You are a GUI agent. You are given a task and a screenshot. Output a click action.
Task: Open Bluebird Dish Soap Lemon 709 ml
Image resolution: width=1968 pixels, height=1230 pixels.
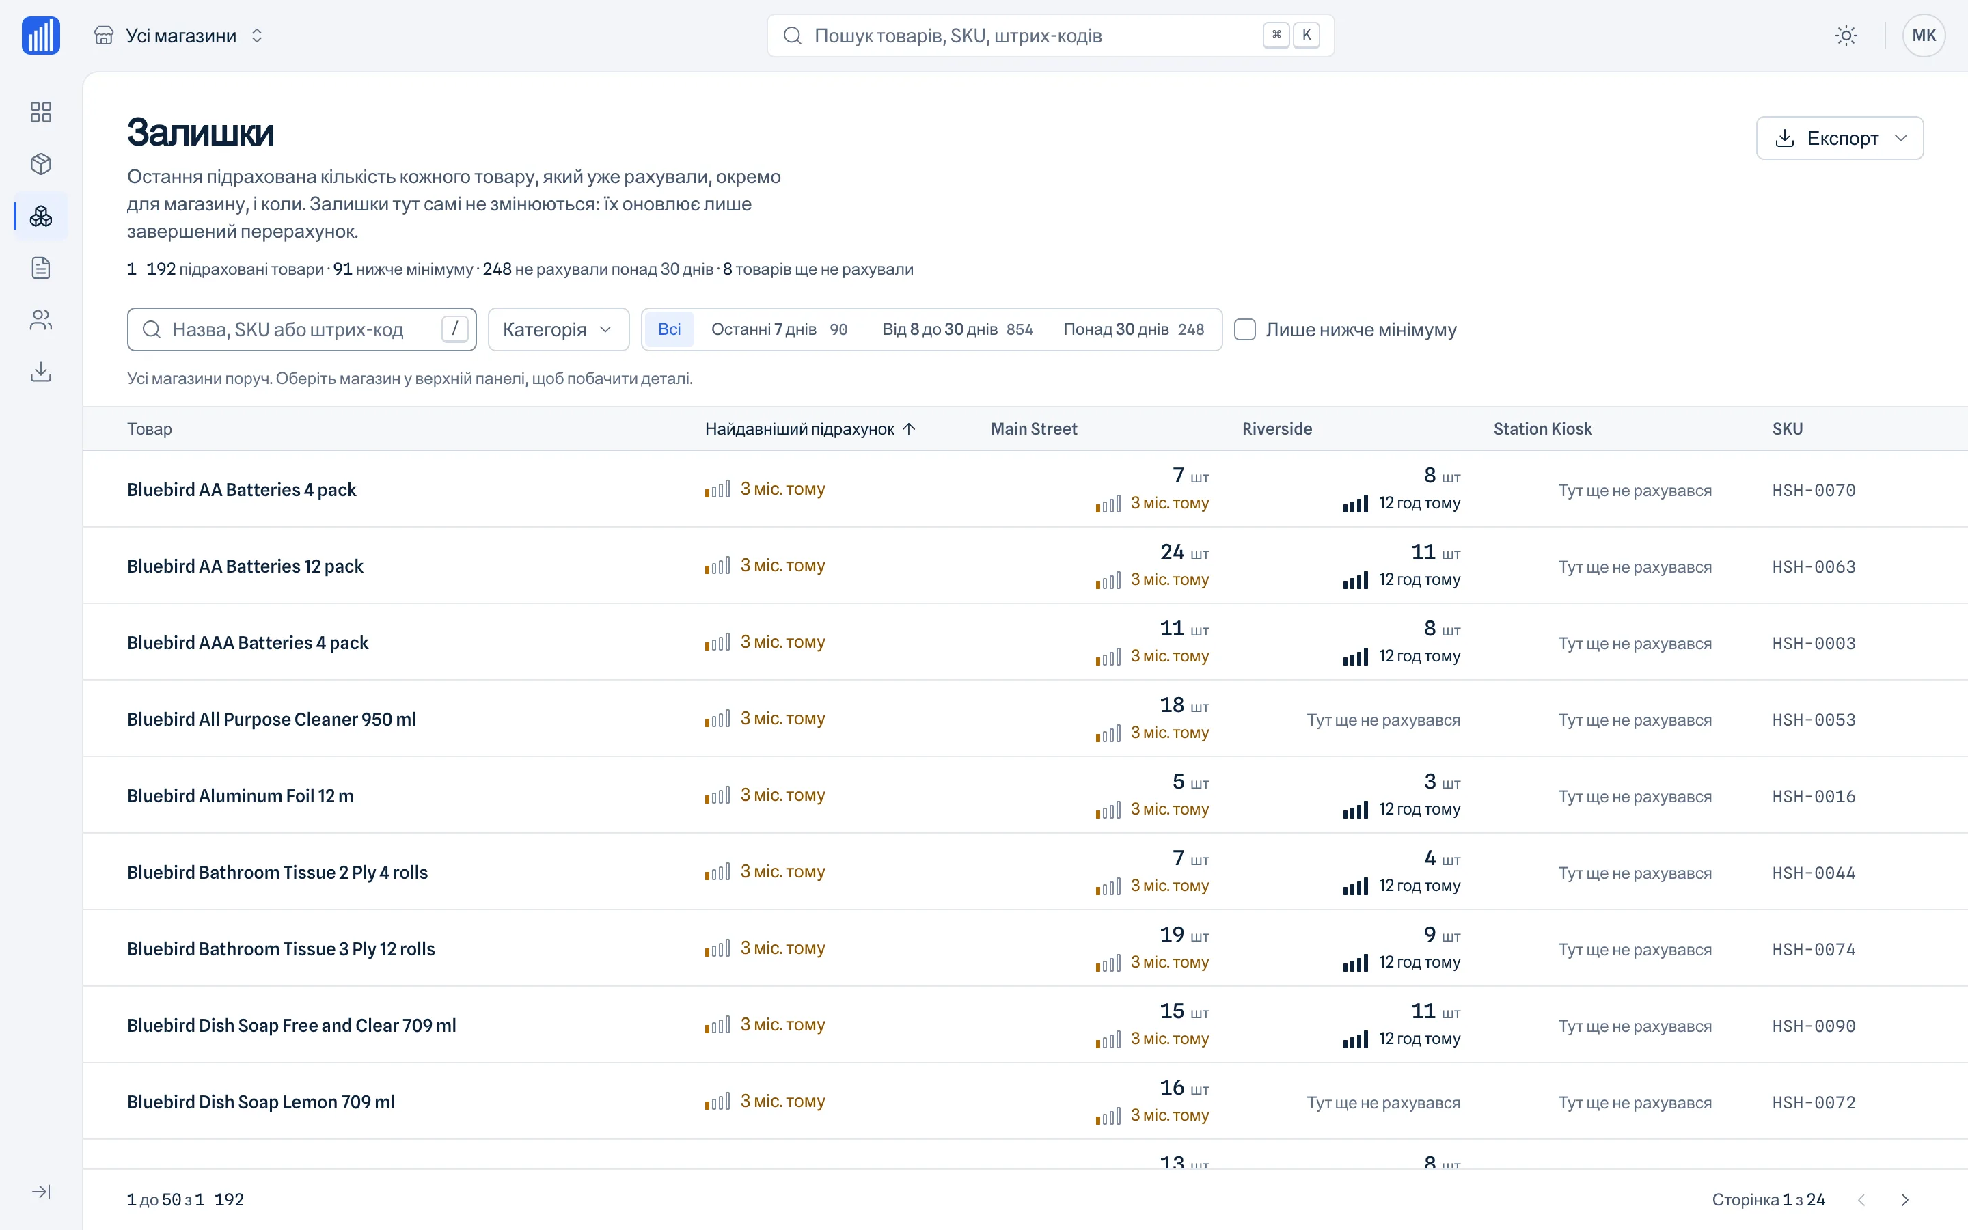click(x=261, y=1102)
